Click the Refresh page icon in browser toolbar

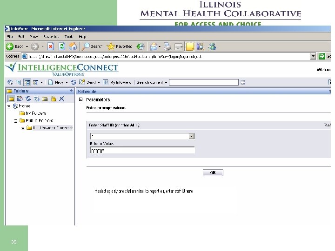62,46
